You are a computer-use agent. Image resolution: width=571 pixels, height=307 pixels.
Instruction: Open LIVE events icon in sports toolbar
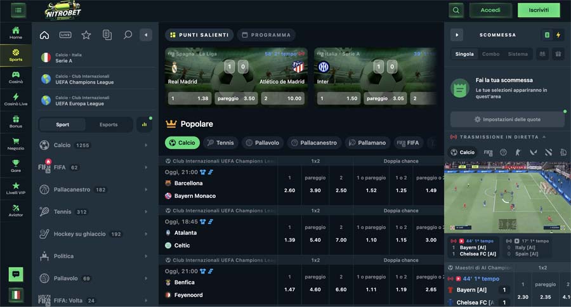65,35
